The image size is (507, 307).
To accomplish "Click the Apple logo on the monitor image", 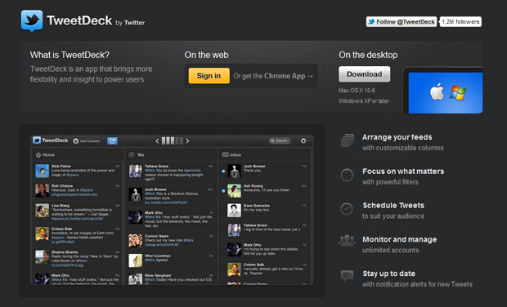I will pyautogui.click(x=437, y=92).
